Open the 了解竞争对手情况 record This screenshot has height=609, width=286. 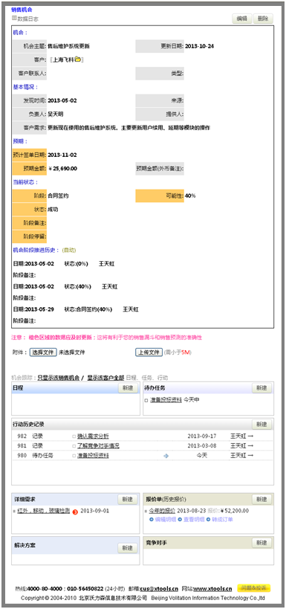[x=98, y=446]
